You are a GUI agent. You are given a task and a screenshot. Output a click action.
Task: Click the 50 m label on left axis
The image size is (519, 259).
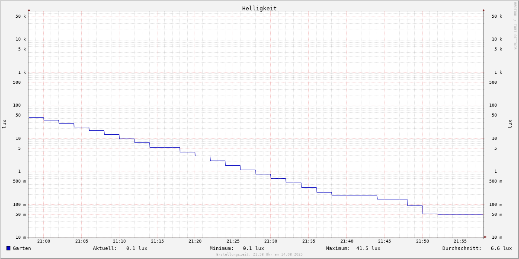pyautogui.click(x=21, y=215)
